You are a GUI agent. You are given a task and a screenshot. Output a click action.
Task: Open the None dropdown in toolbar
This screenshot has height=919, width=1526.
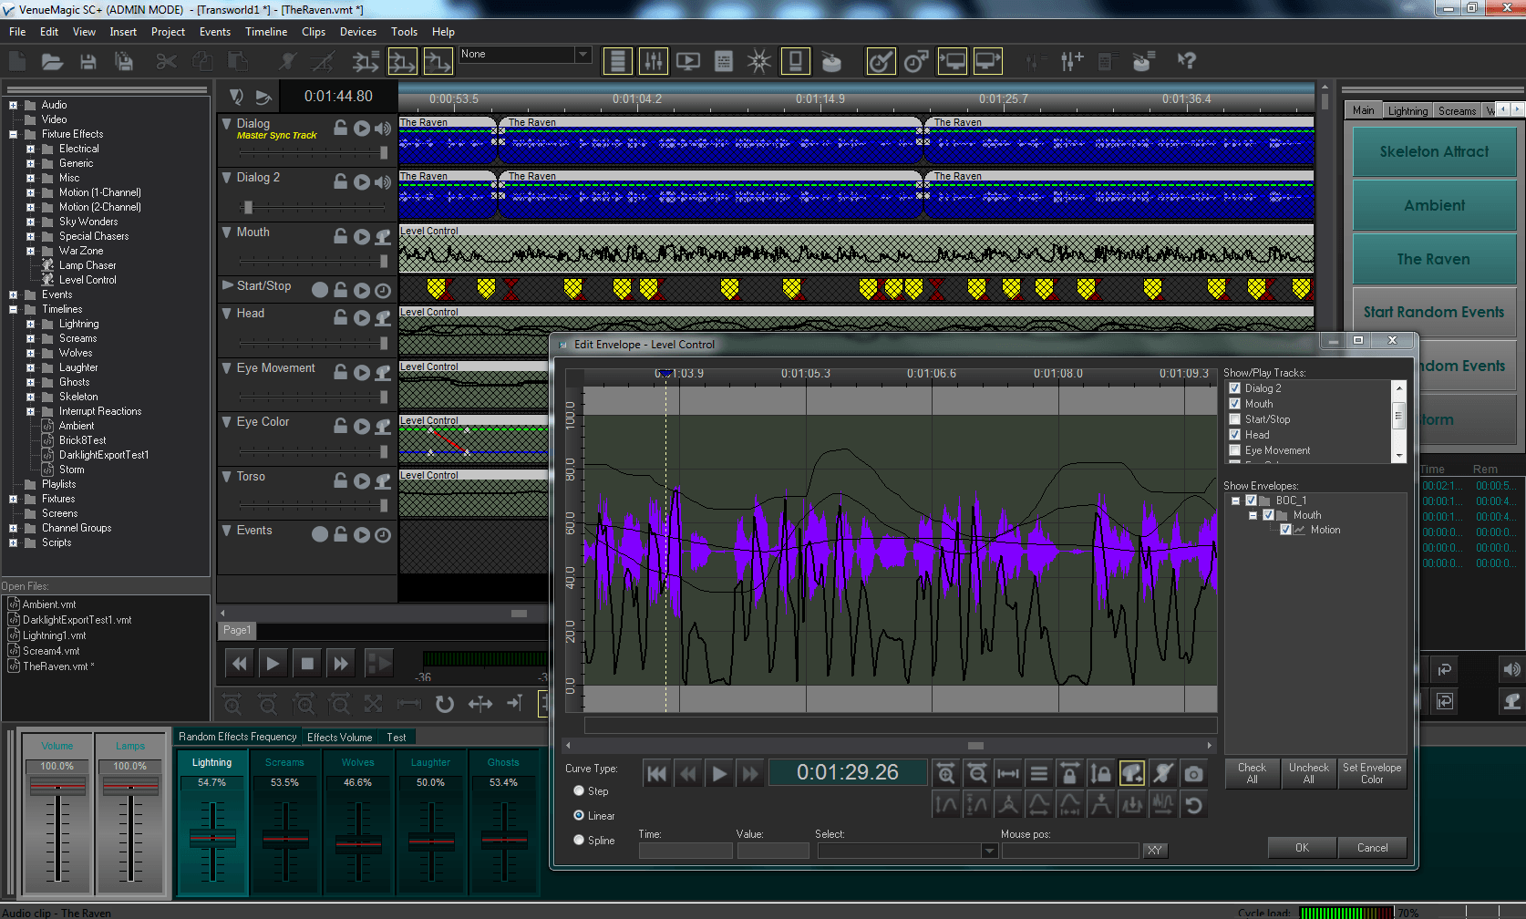pos(583,55)
